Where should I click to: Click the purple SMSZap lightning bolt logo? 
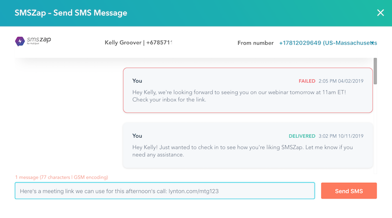20,41
